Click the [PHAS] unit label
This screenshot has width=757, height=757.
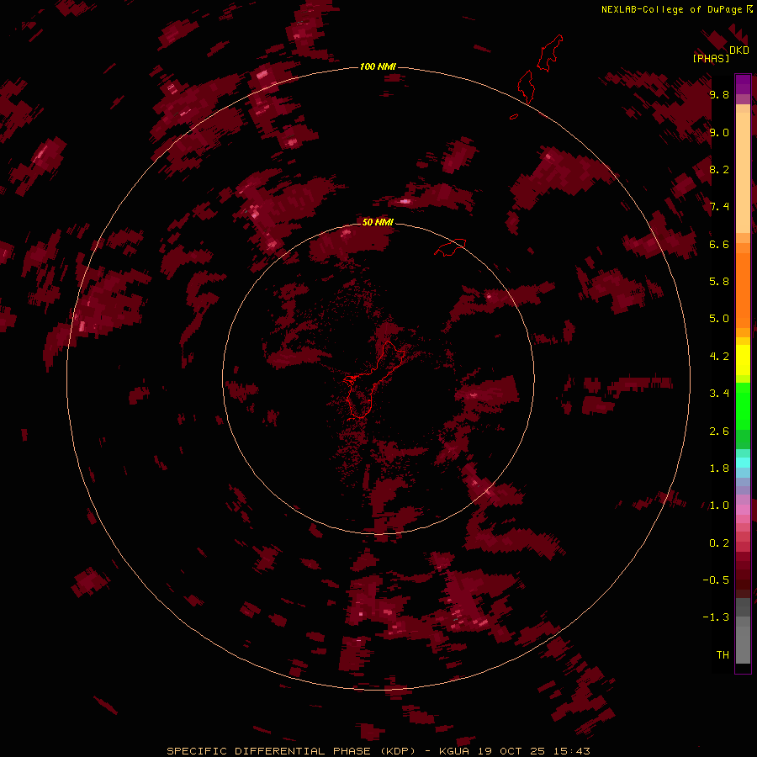coord(711,58)
